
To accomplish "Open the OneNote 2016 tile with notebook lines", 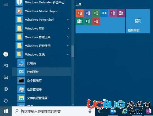I will pyautogui.click(x=113, y=13).
